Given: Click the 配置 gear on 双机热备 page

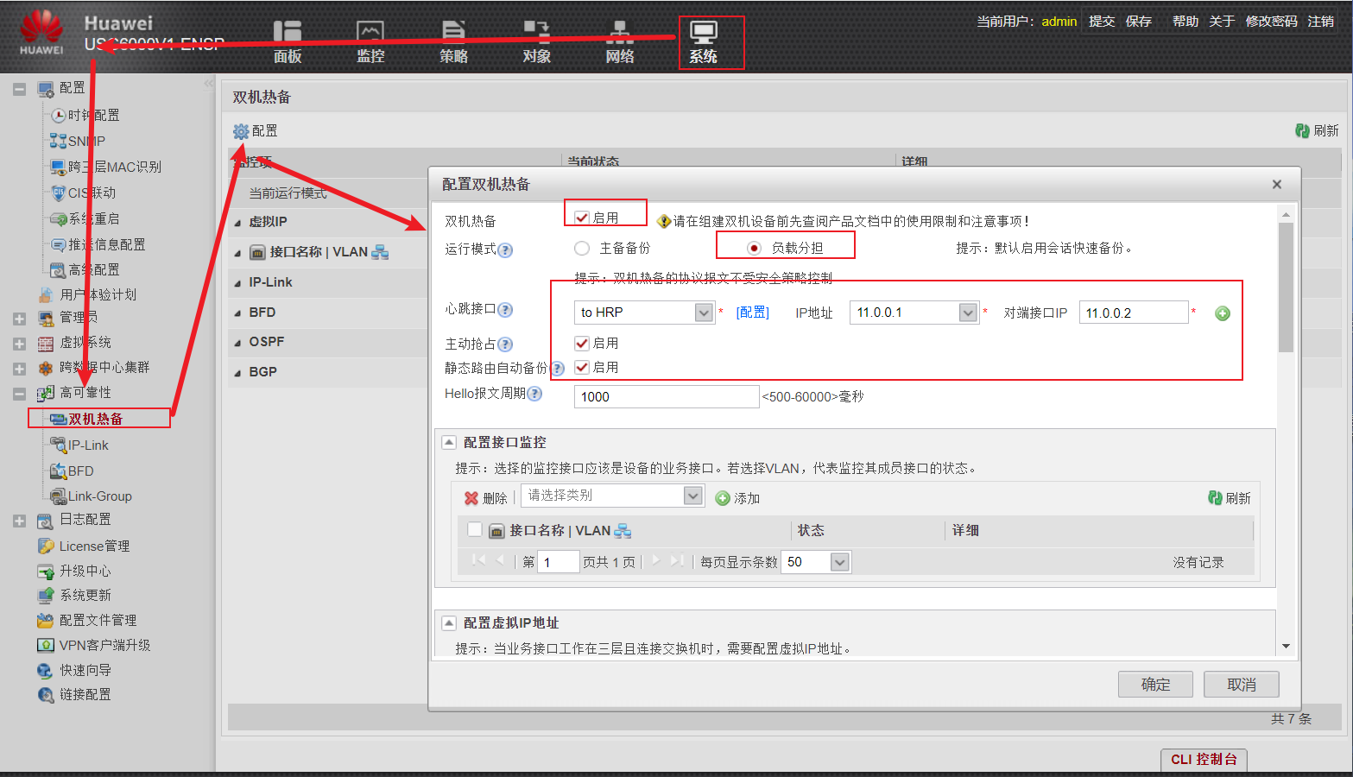Looking at the screenshot, I should coord(256,131).
